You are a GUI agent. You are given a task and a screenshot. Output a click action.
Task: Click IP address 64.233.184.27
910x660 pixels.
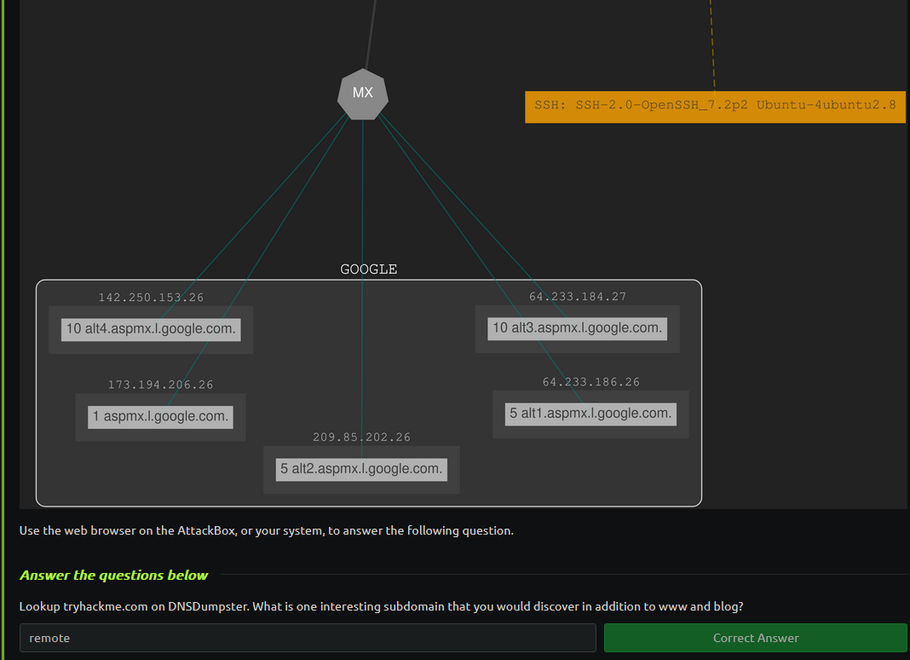(x=578, y=296)
